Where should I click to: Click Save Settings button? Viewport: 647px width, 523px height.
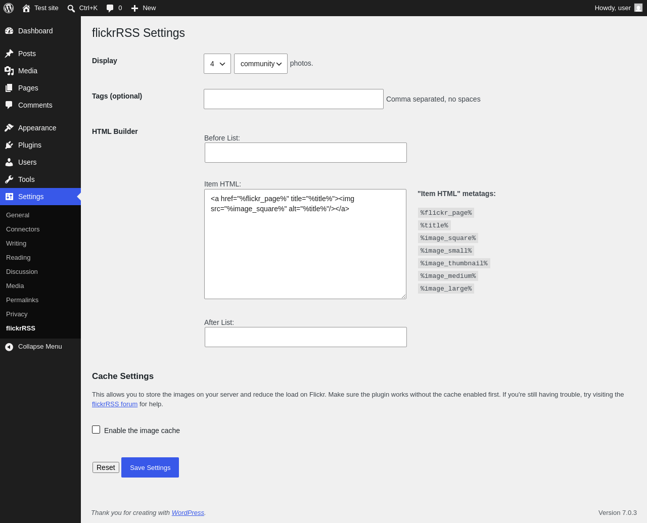click(x=150, y=467)
